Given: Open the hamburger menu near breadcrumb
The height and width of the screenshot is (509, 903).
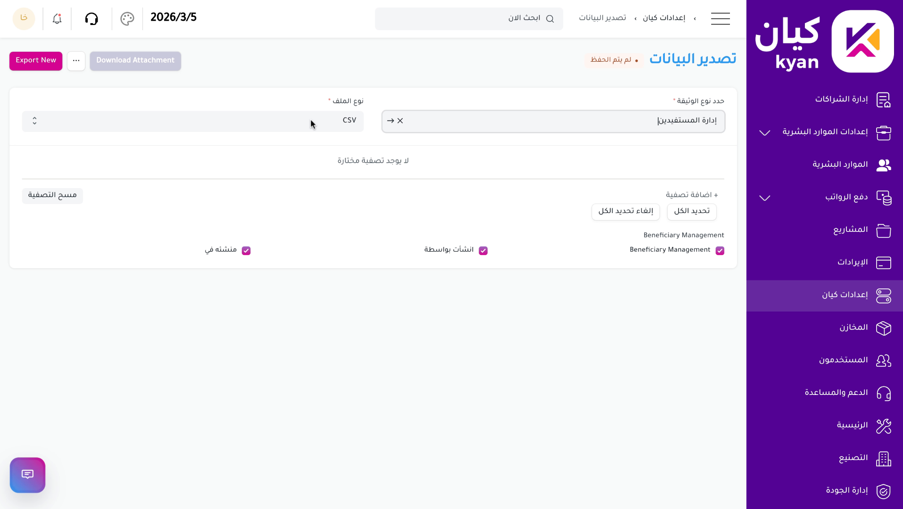Looking at the screenshot, I should click(720, 19).
